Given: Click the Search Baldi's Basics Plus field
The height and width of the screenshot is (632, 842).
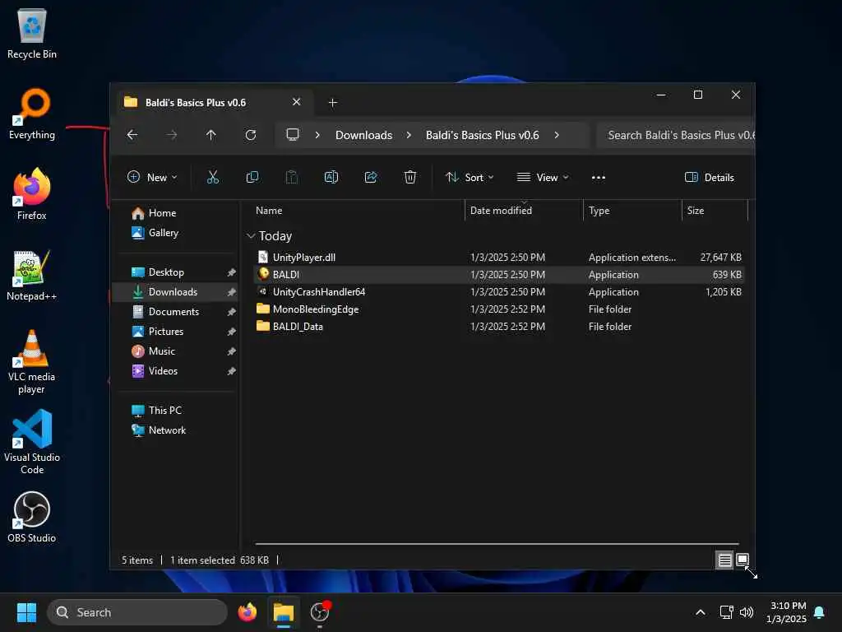Looking at the screenshot, I should [676, 135].
